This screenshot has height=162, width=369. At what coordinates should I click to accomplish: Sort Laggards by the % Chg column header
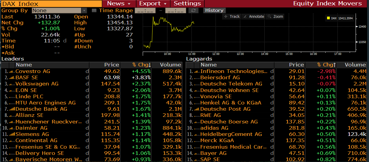tap(326, 65)
